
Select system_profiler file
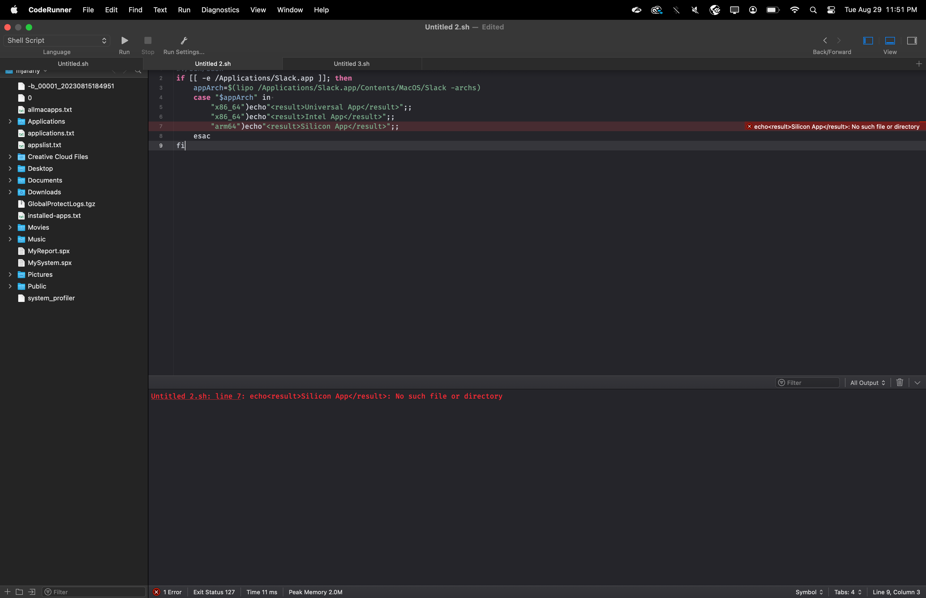(x=51, y=298)
